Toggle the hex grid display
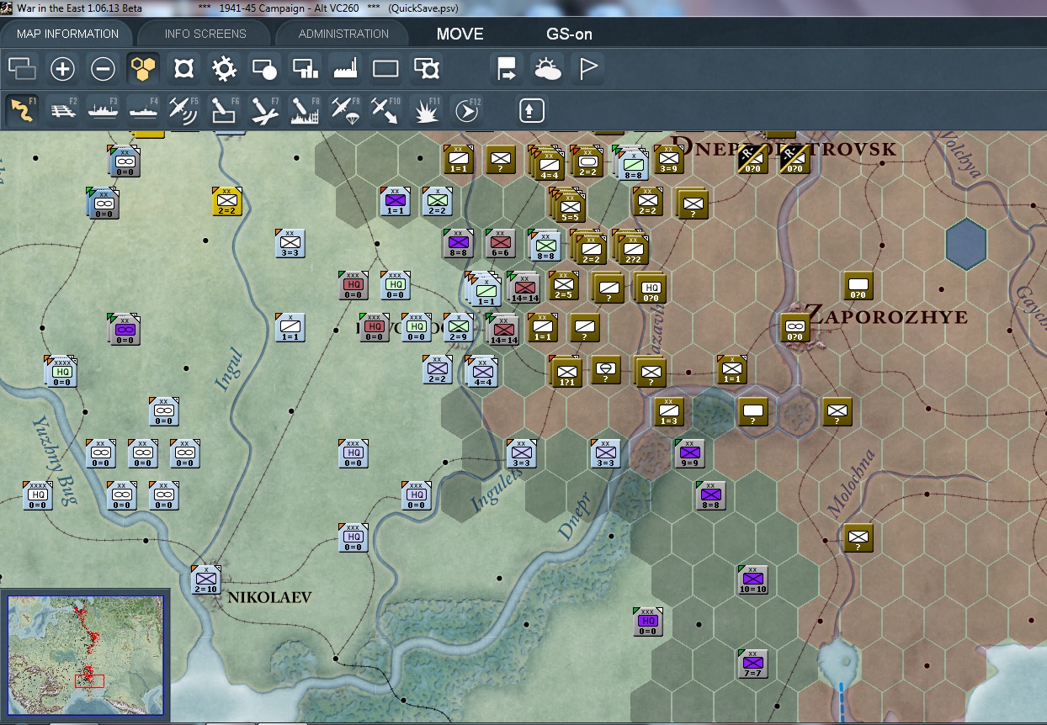This screenshot has width=1047, height=725. [144, 69]
